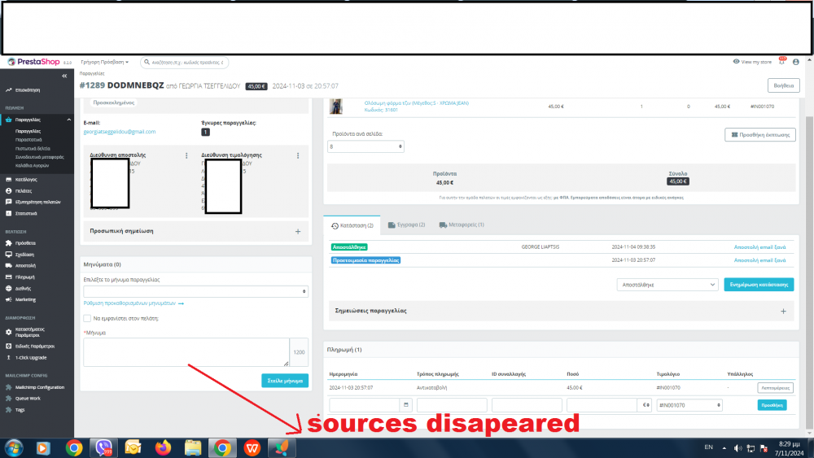Open Ρύθμιση προκαθορισμένων μηνυμάτων link
This screenshot has width=814, height=458.
coord(133,303)
